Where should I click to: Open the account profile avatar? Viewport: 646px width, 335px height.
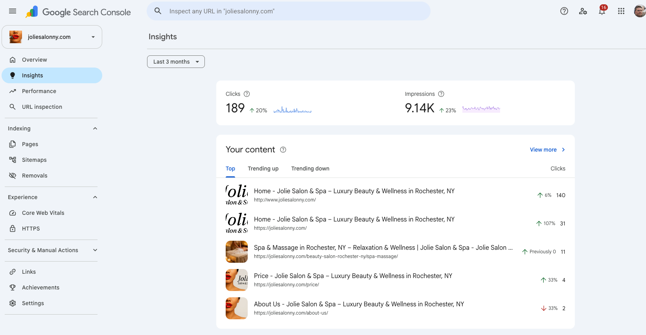(640, 11)
